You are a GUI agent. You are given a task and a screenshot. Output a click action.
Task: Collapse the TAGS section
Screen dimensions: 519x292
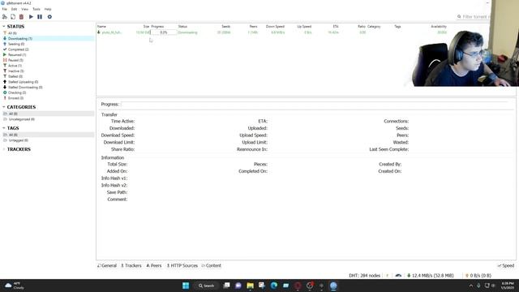coord(3,128)
